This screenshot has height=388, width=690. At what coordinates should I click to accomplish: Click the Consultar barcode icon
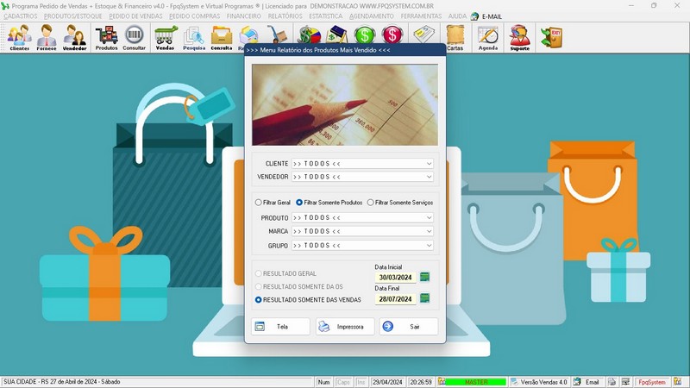135,38
